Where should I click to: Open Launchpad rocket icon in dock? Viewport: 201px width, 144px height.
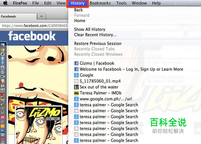[x=3, y=54]
